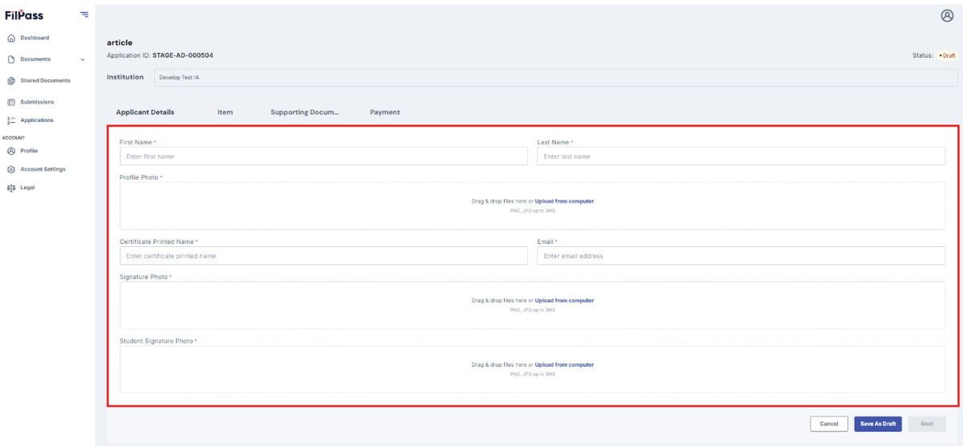
Task: Click the Cancel button
Action: pos(829,424)
